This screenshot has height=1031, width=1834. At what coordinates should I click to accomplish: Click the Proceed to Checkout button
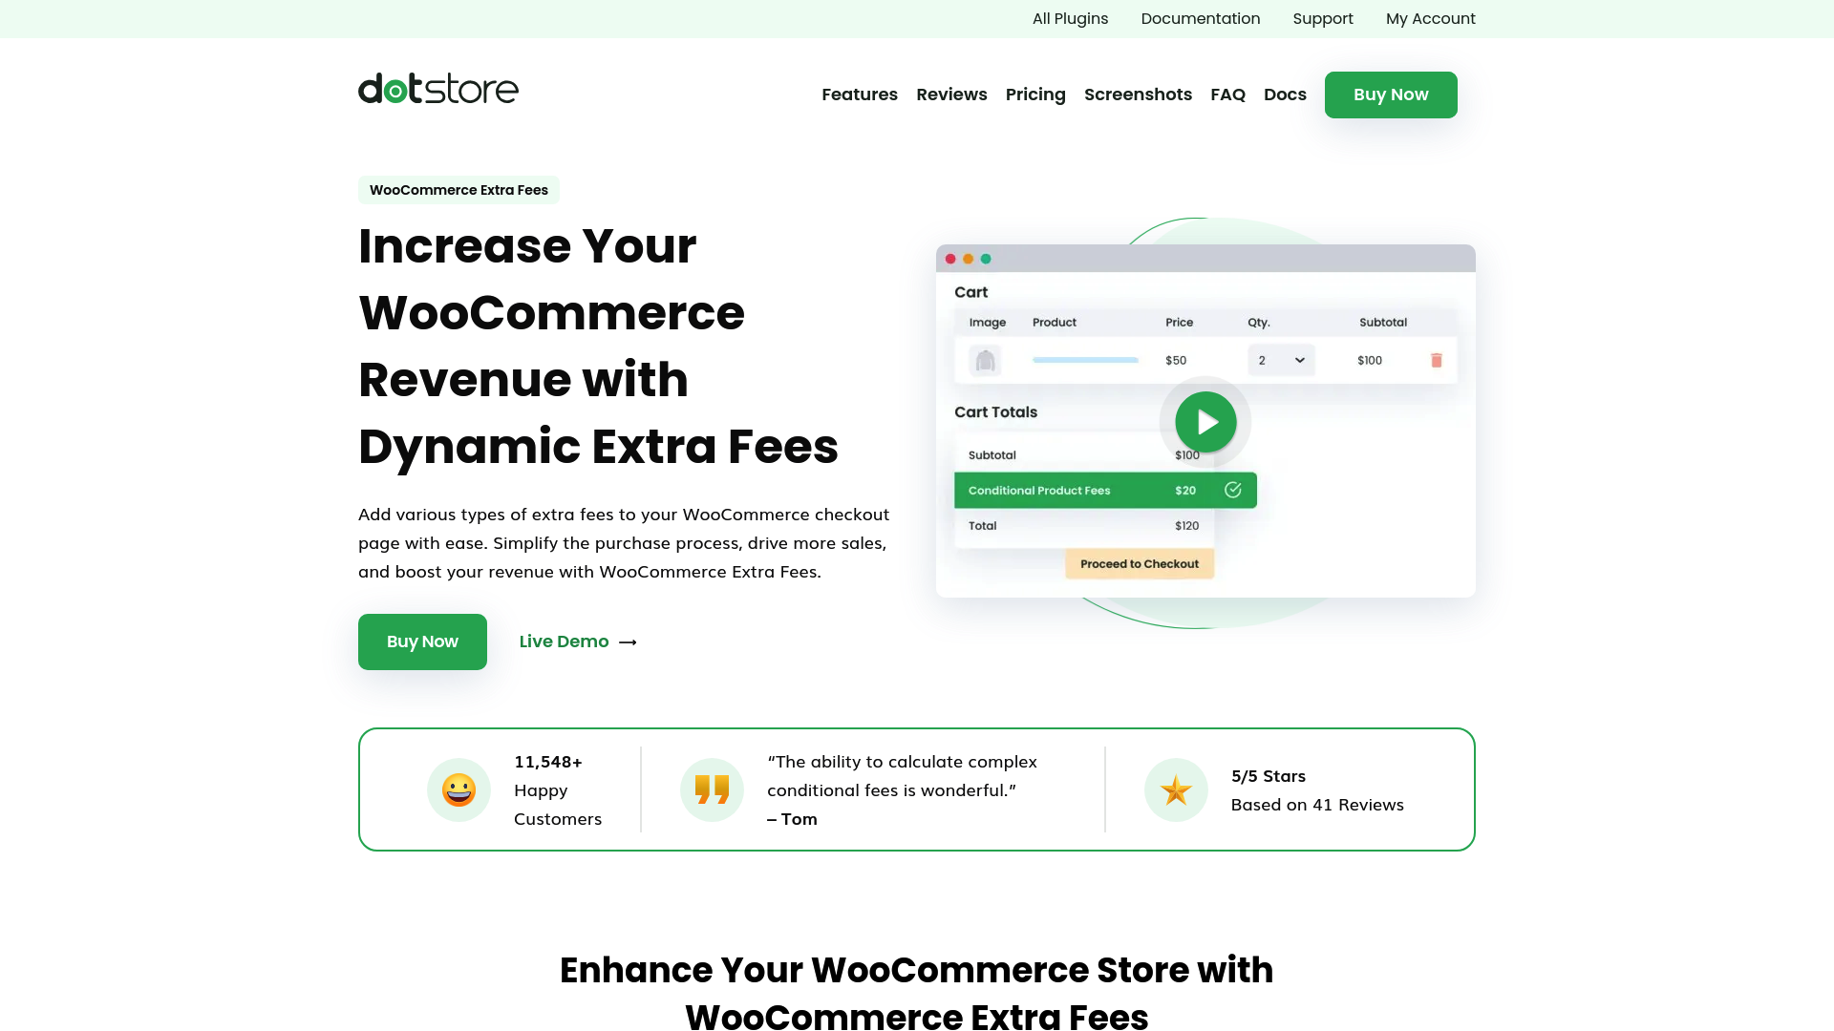[1140, 562]
